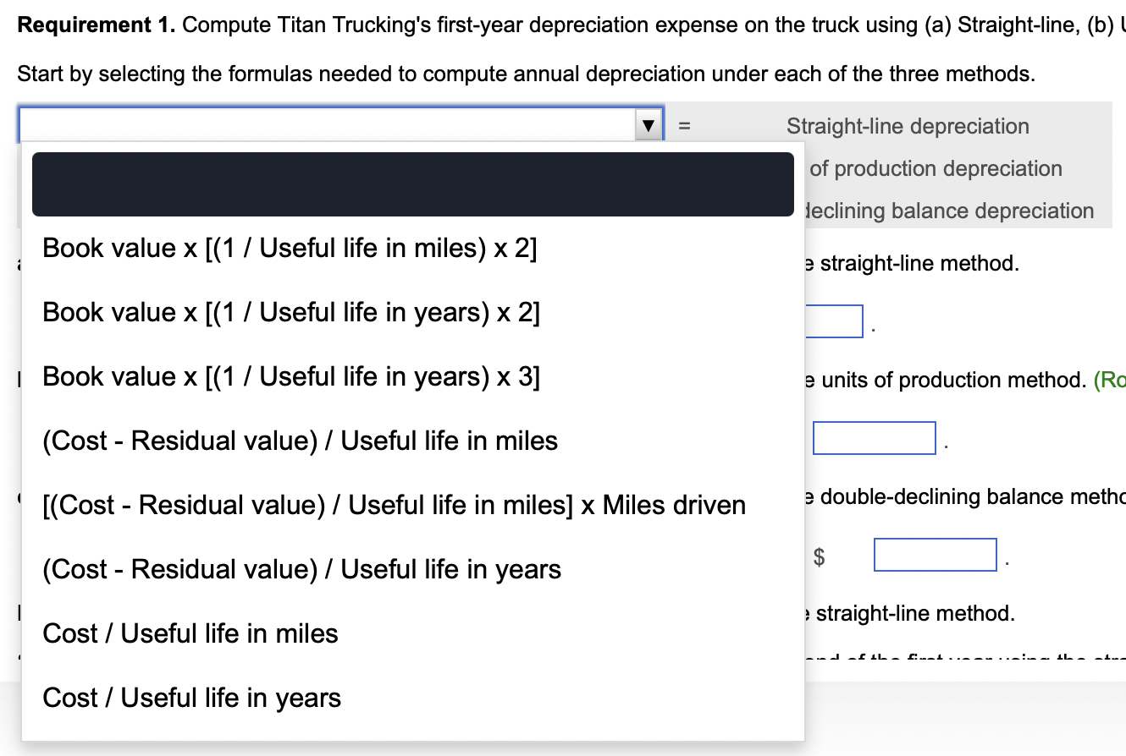Image resolution: width=1126 pixels, height=756 pixels.
Task: Select "(Cost - Residual value) / Useful life in miles"
Action: (300, 441)
